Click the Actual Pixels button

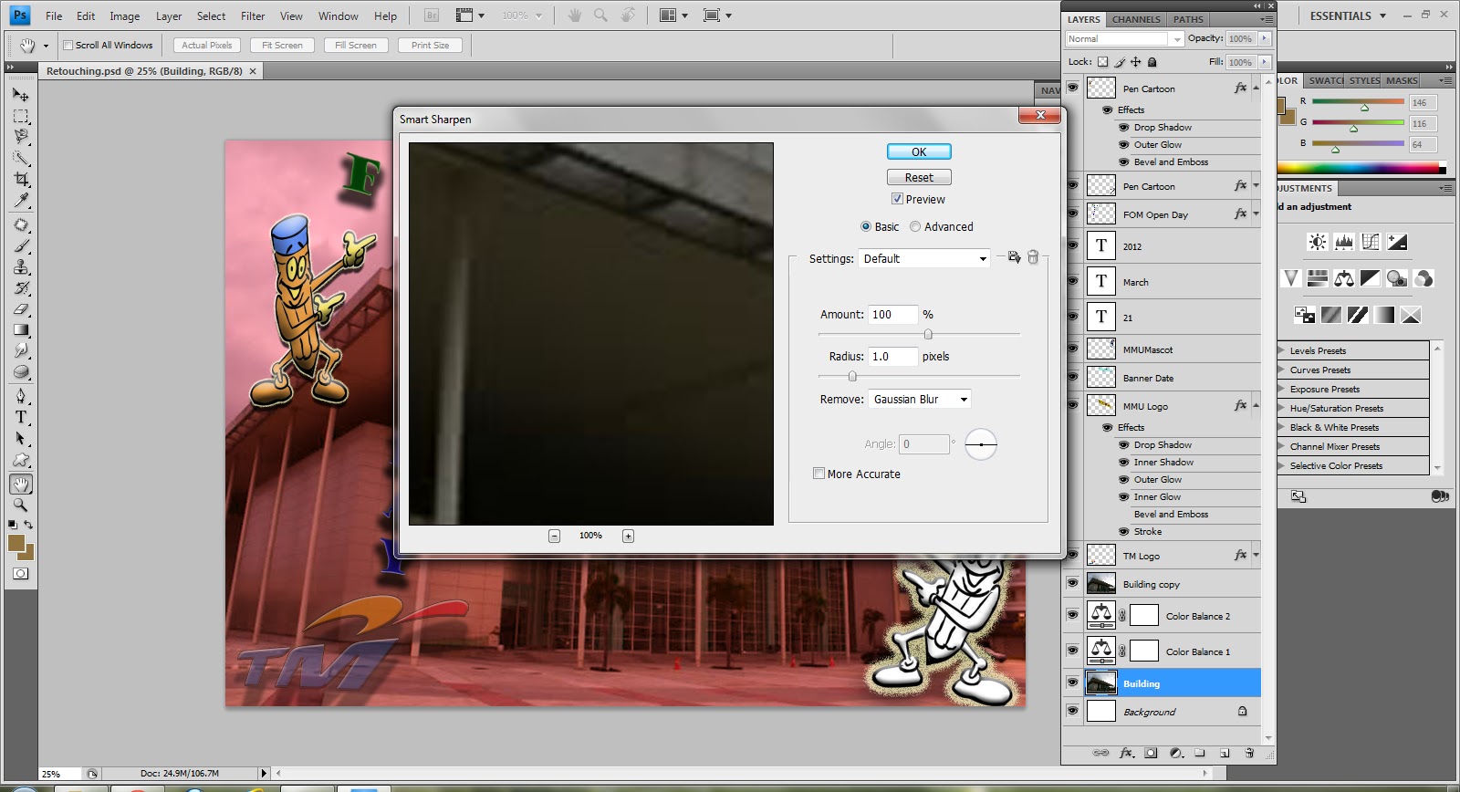click(207, 45)
